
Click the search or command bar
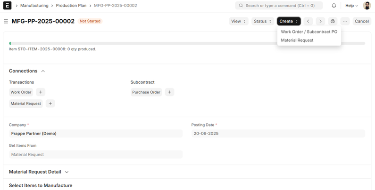279,6
